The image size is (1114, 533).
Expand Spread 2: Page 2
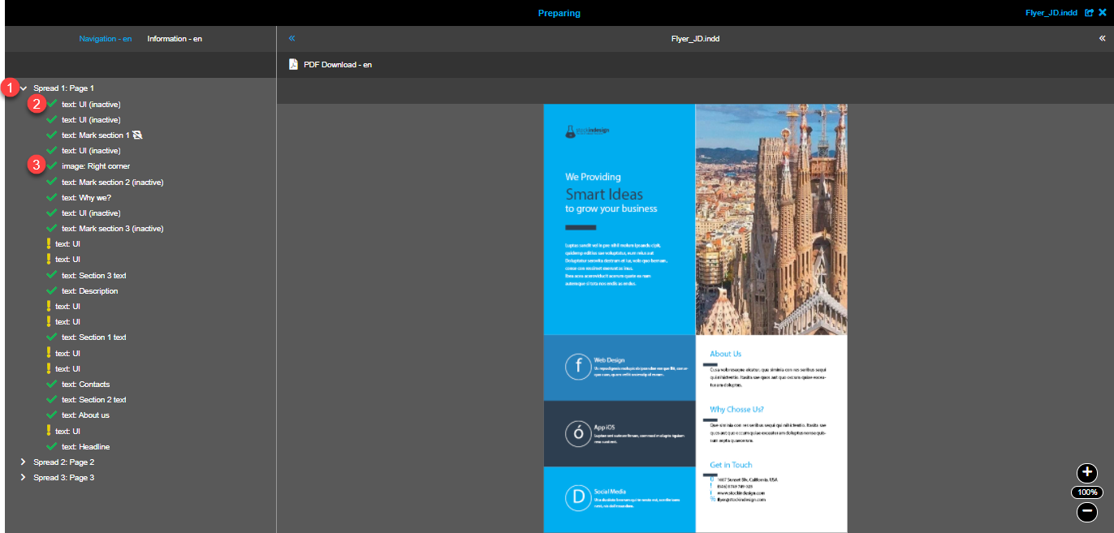[23, 462]
